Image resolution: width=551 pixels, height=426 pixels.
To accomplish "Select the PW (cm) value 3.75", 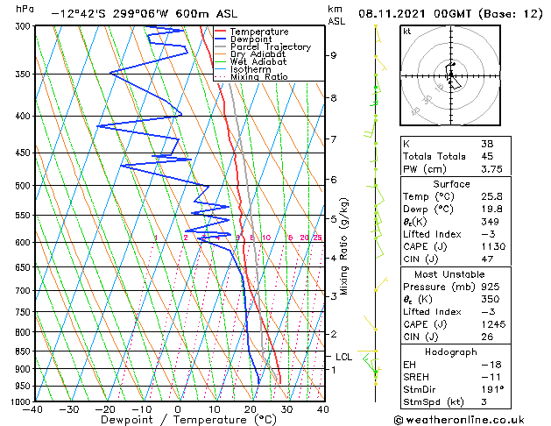I will coord(491,169).
